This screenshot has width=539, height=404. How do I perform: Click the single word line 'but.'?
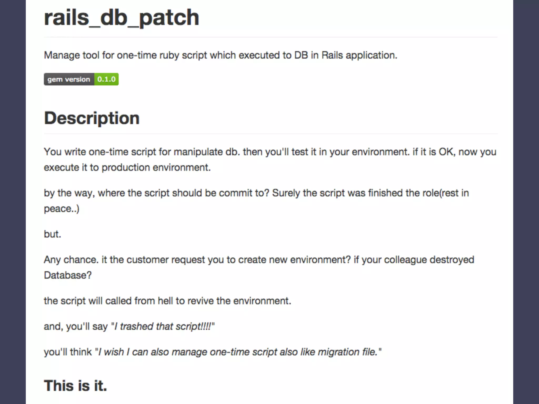52,234
